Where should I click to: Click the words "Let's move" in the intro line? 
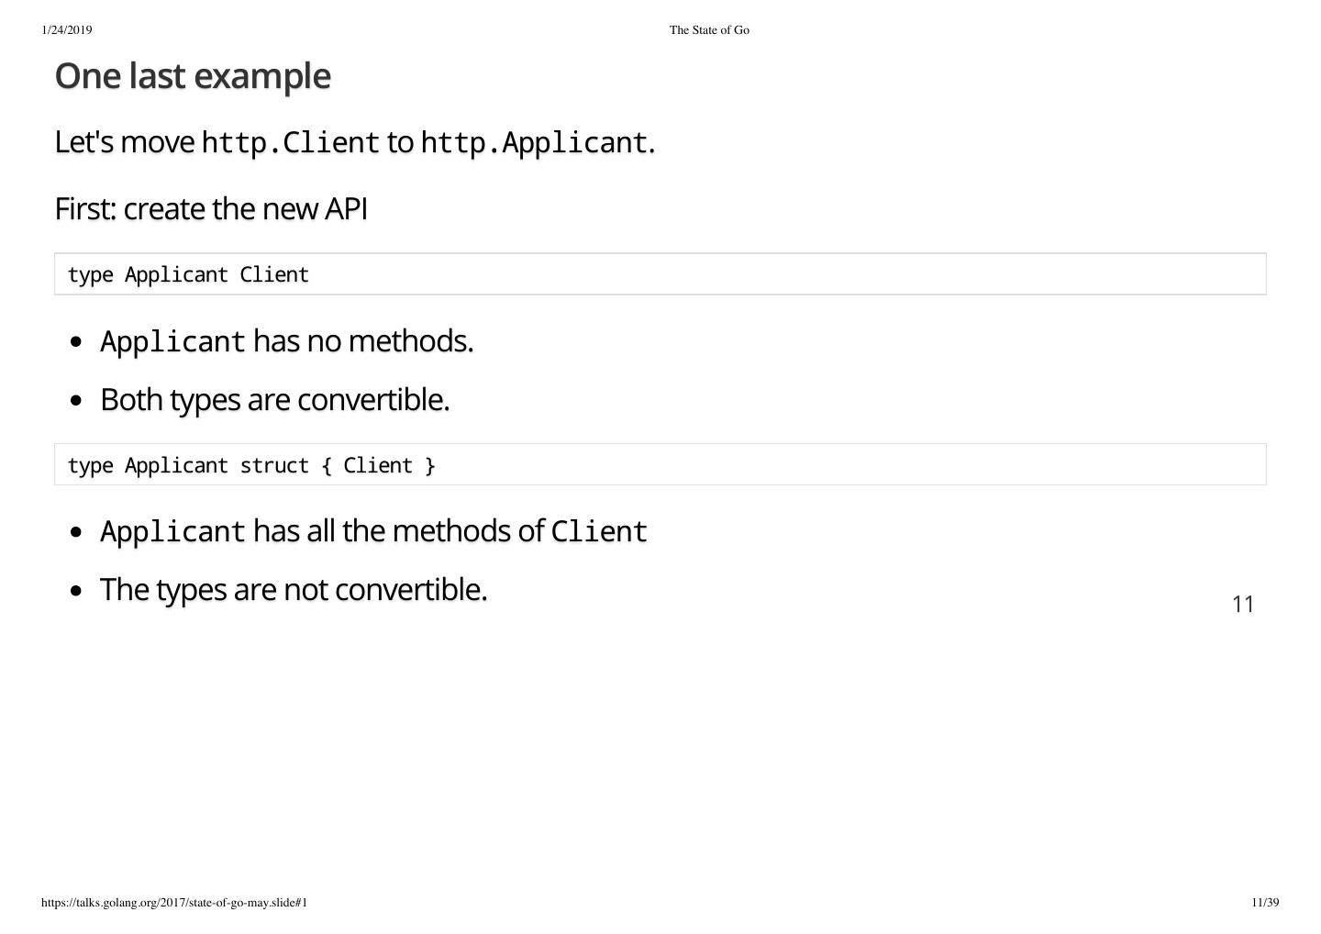[125, 143]
